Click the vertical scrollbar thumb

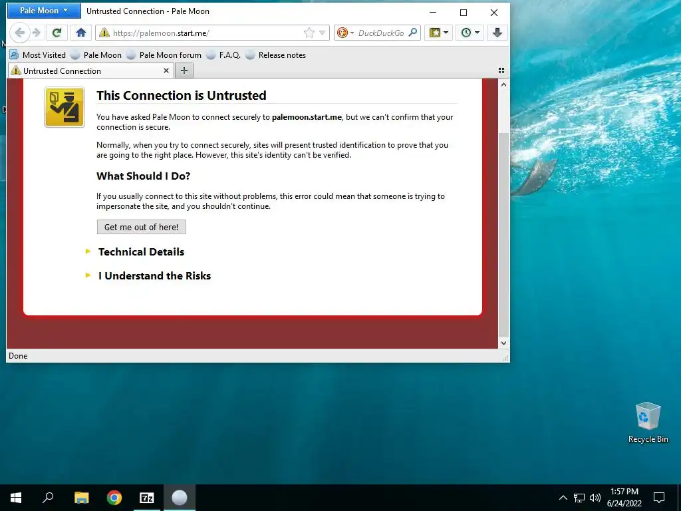504,235
